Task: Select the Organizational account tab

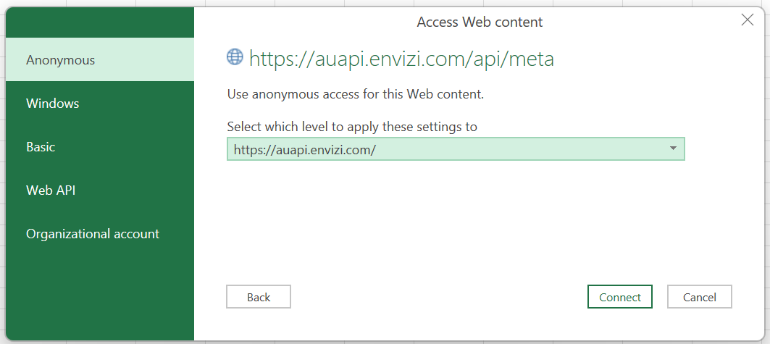Action: point(100,234)
